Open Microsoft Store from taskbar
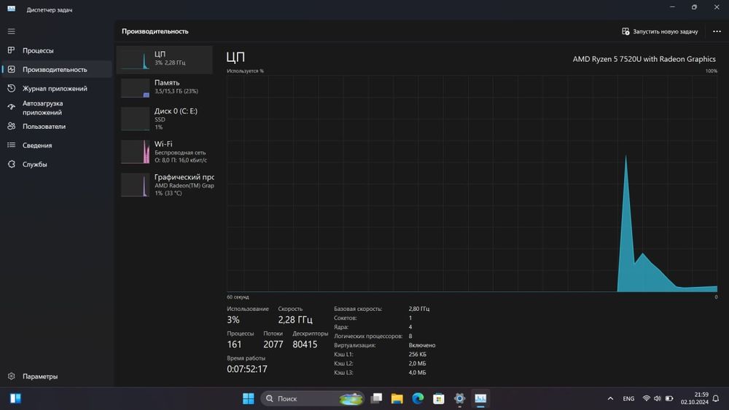The image size is (729, 410). pyautogui.click(x=438, y=398)
